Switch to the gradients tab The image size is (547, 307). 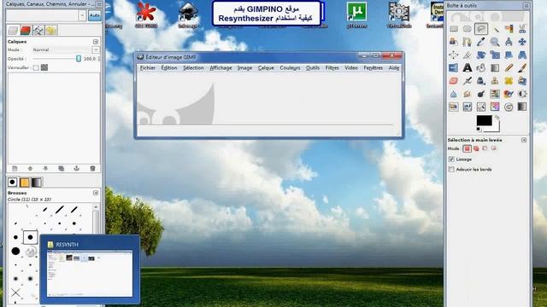coord(36,182)
